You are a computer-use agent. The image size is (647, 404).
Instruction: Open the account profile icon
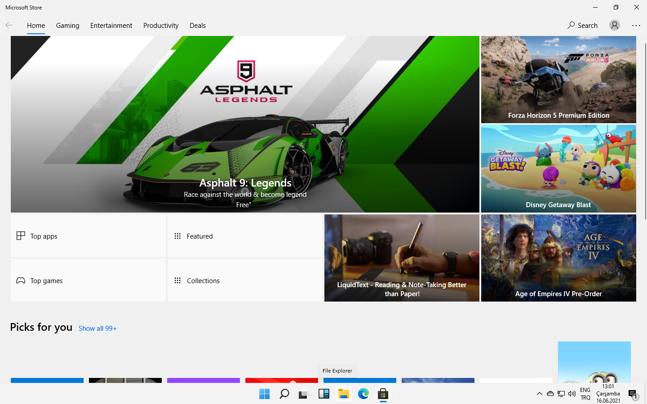[615, 25]
